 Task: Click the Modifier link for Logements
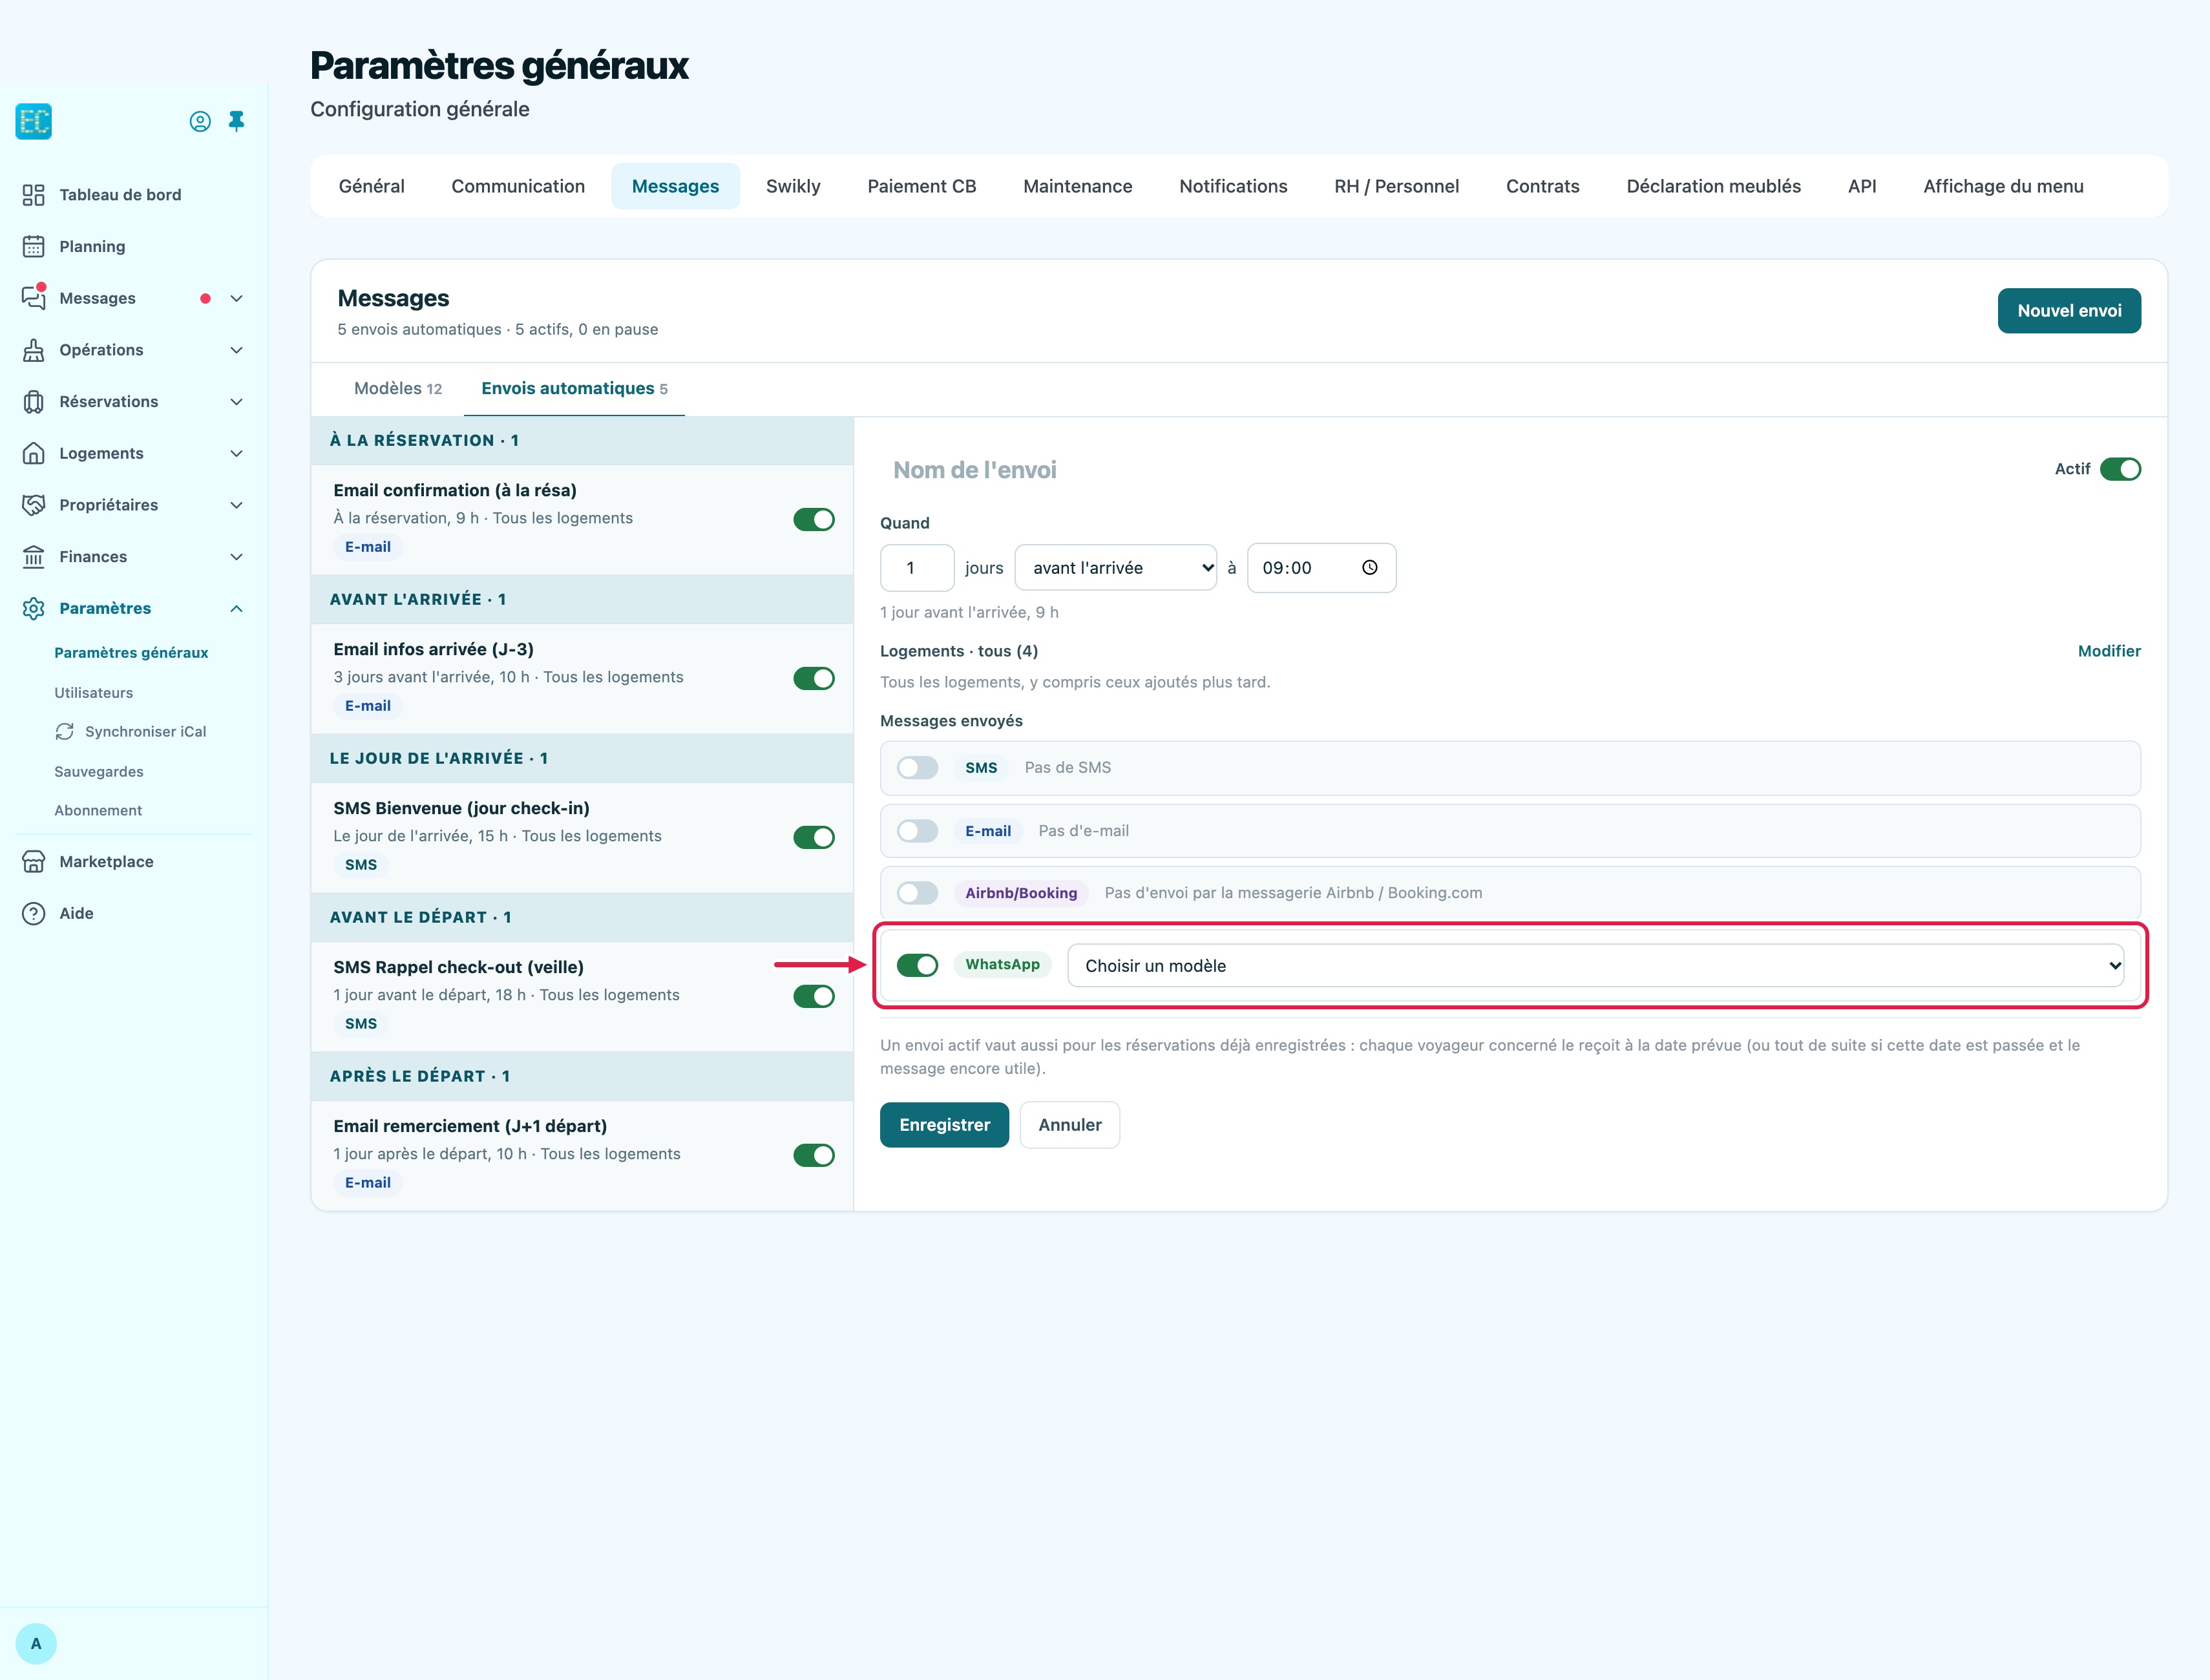click(x=2109, y=651)
